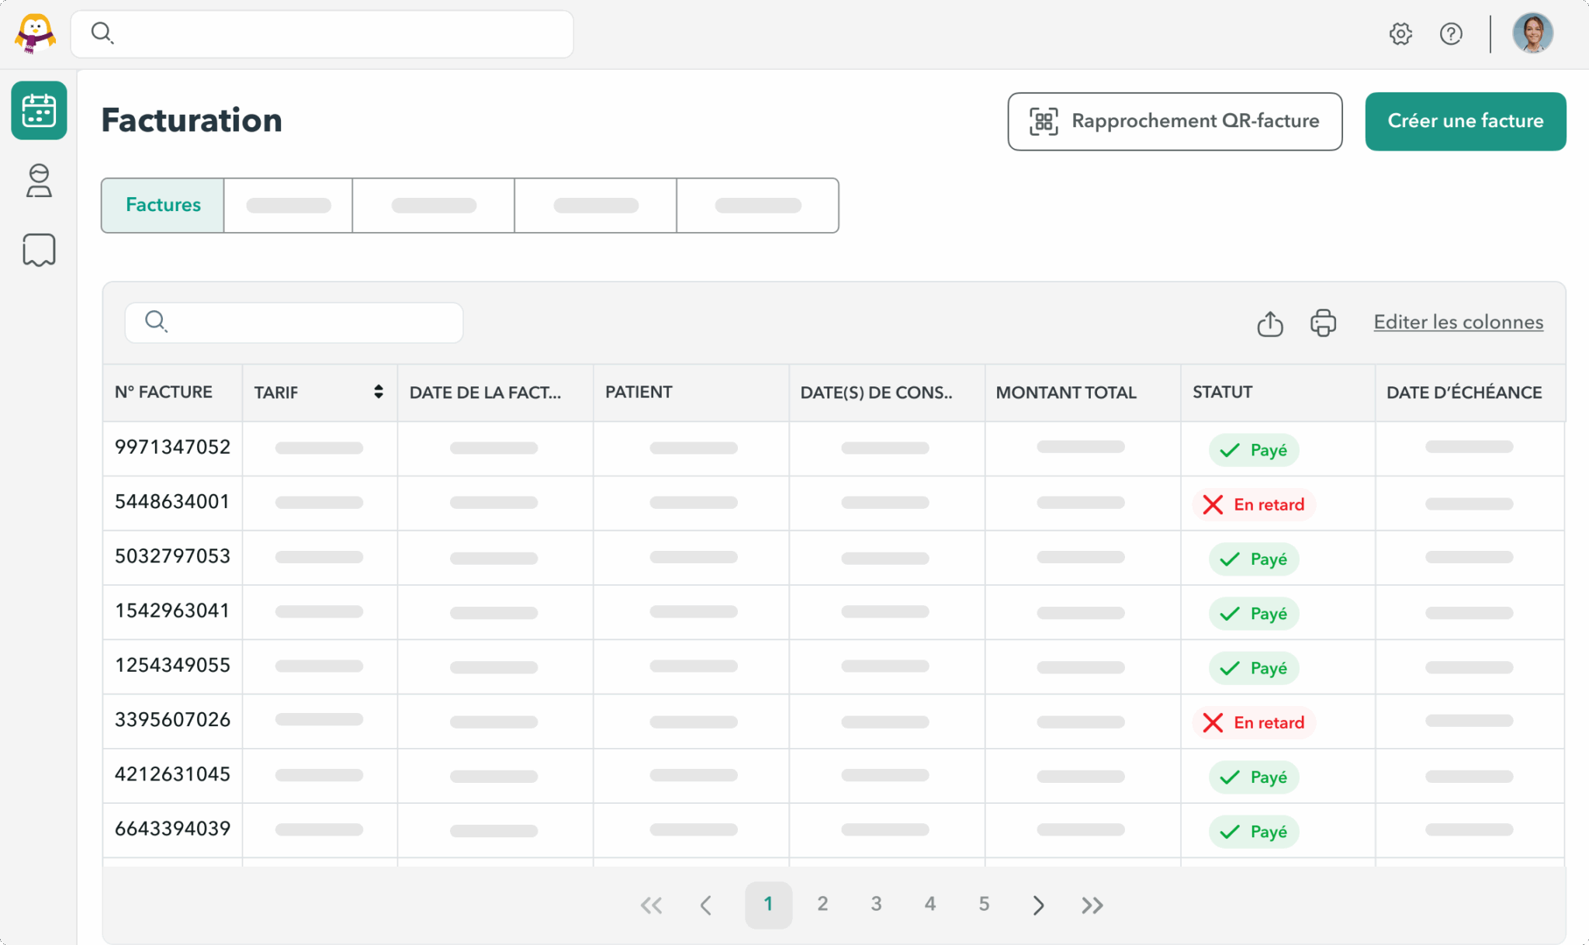The width and height of the screenshot is (1589, 945).
Task: Open the patients icon in the sidebar
Action: tap(39, 181)
